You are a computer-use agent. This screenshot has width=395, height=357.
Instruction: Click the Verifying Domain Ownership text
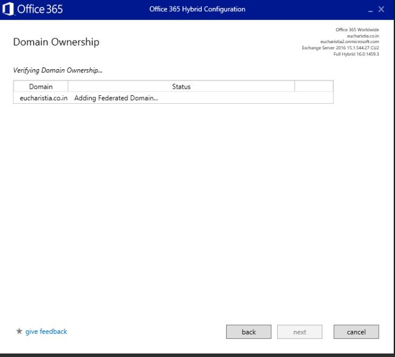click(58, 70)
